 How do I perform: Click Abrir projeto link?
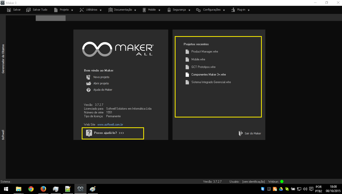[x=101, y=84]
